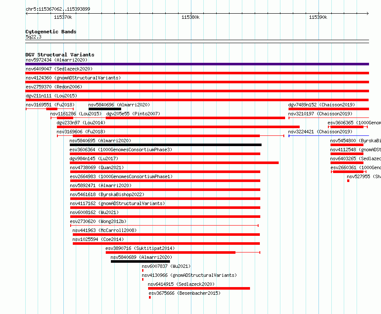The width and height of the screenshot is (381, 314).
Task: Open nsv5454800 variant label
Action: click(355, 141)
